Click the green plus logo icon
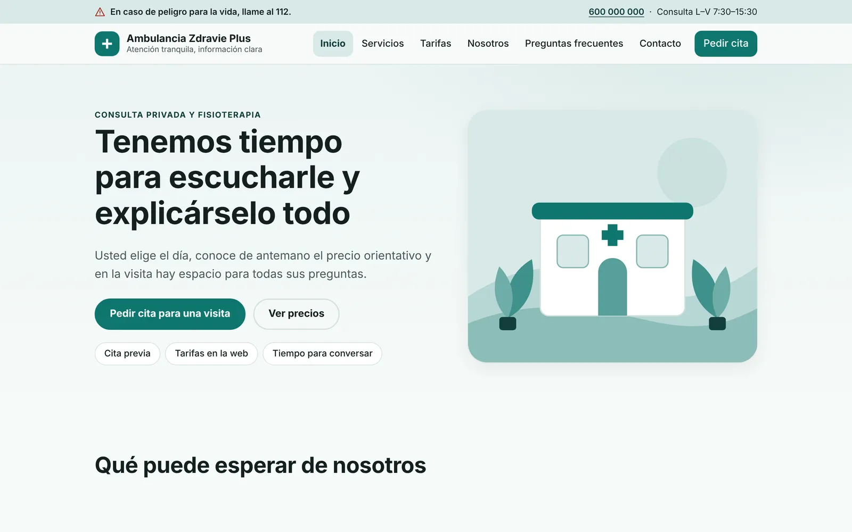This screenshot has width=852, height=532. click(x=107, y=44)
